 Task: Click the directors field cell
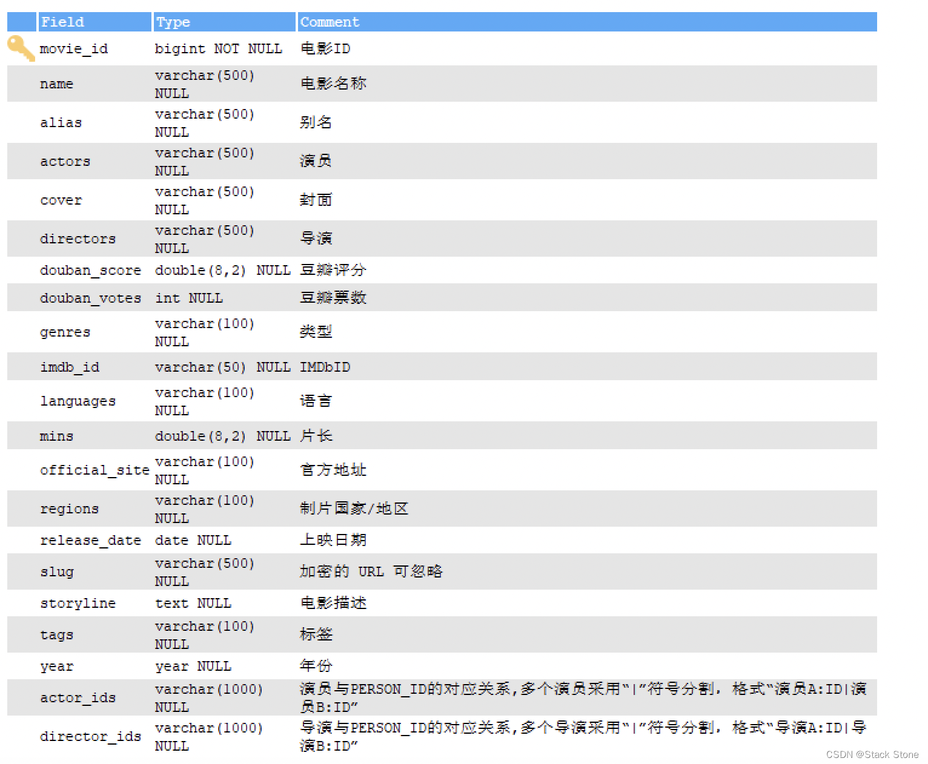click(78, 239)
